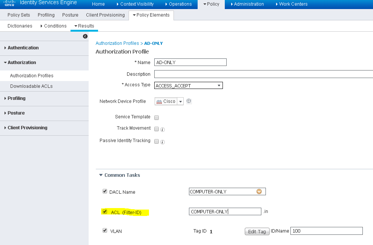Expand the Conditions submenu
Viewport: 373px width, 245px height.
(54, 26)
